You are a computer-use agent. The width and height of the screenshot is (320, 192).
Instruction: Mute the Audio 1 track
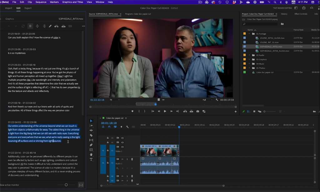tap(122, 159)
